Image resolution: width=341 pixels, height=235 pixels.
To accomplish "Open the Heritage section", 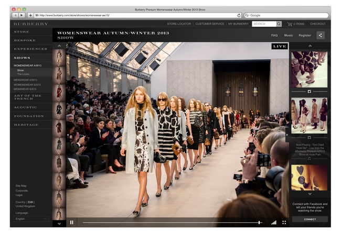I will point(26,125).
